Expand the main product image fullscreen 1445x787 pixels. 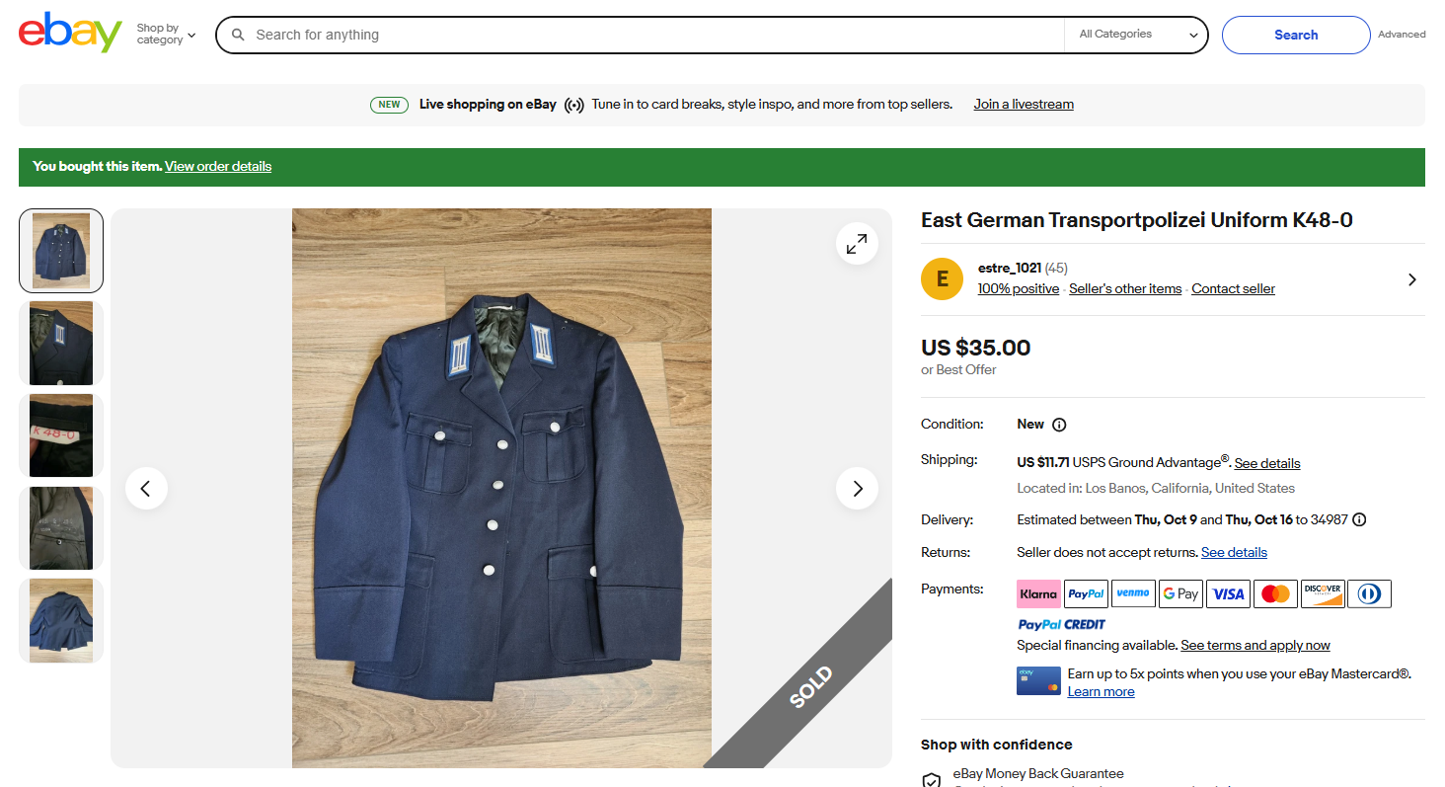click(x=857, y=243)
